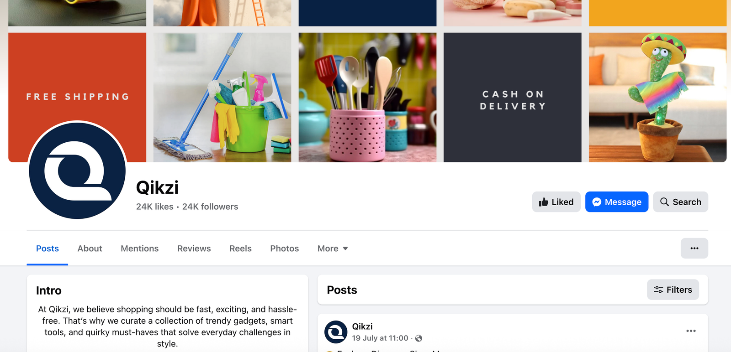The width and height of the screenshot is (731, 352).
Task: Click the Messenger icon in Message button
Action: point(597,202)
